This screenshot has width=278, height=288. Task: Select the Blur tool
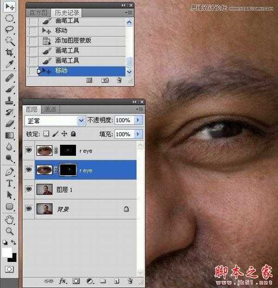[x=9, y=147]
